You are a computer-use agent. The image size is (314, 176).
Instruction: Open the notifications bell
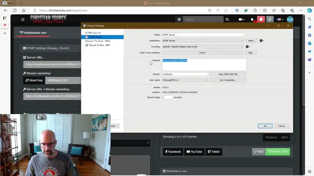coord(252,20)
